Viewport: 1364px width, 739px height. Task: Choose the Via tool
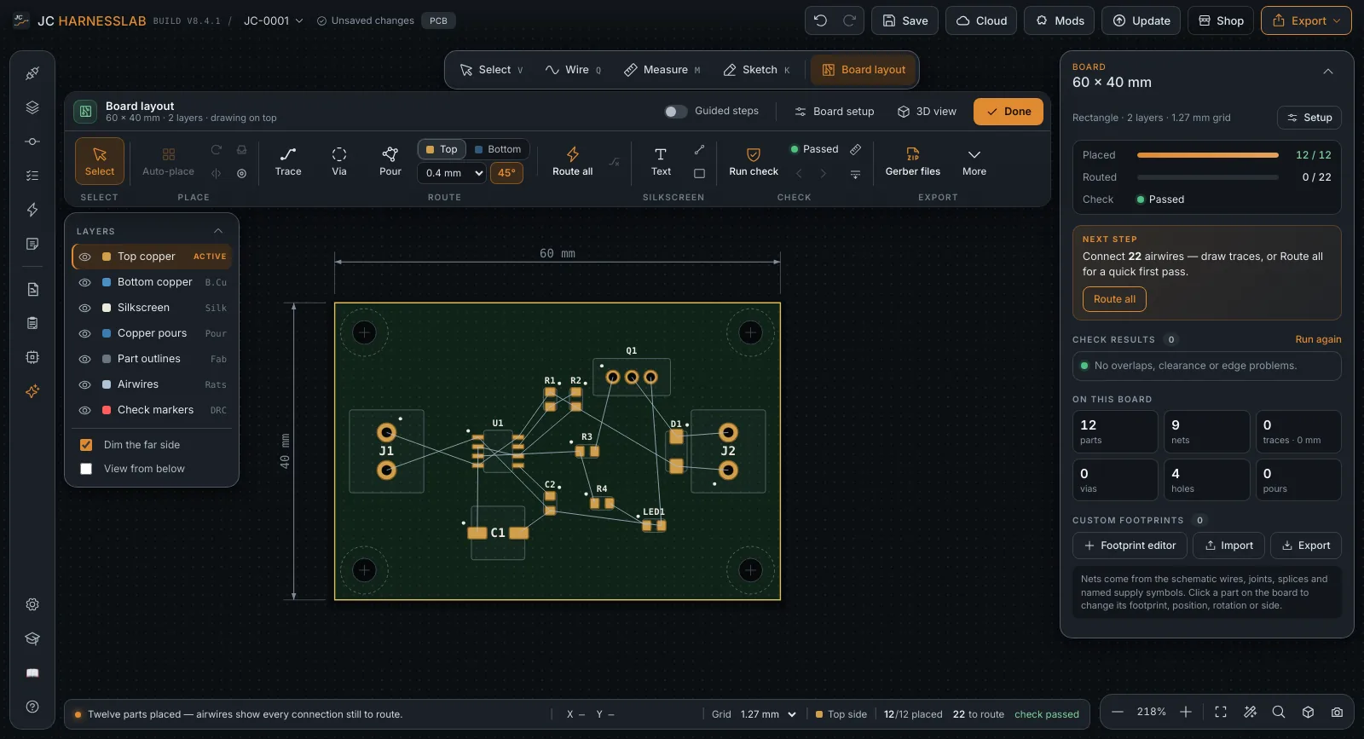pyautogui.click(x=339, y=161)
